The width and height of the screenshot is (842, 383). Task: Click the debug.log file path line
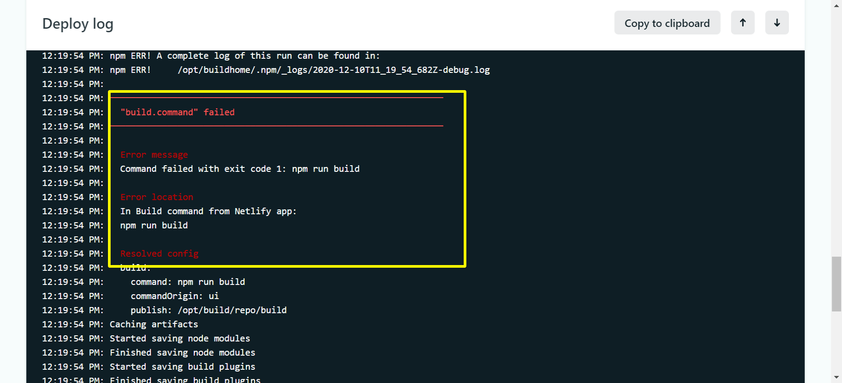coord(334,70)
